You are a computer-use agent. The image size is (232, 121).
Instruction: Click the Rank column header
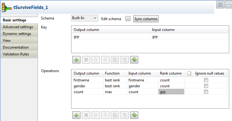tap(171, 73)
